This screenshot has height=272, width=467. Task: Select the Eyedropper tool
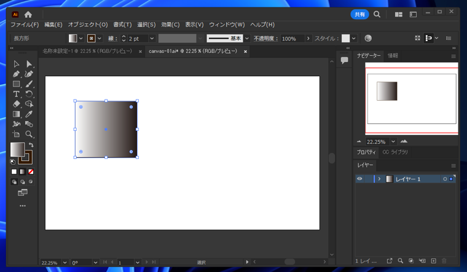pos(29,114)
